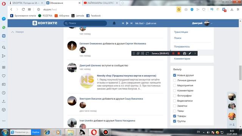Check Фотографии filter
This screenshot has width=242, height=136.
pos(175,96)
